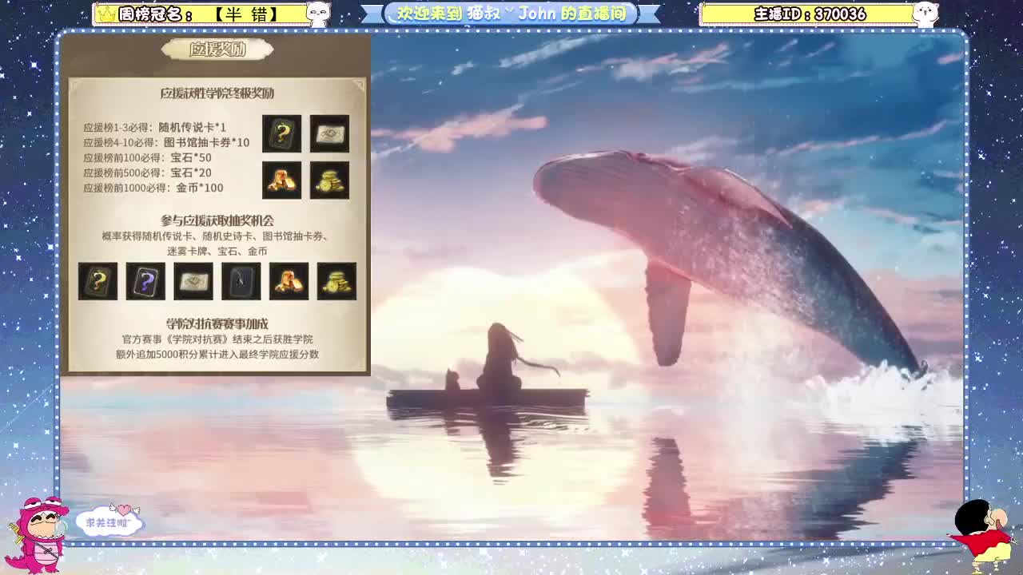Screen dimensions: 1023x575
Task: Select the gold coins icon in lottery row
Action: click(336, 281)
